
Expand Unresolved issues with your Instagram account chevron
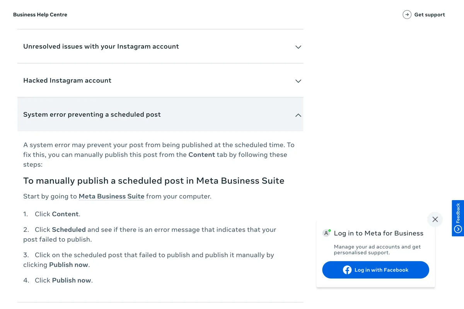(x=298, y=47)
